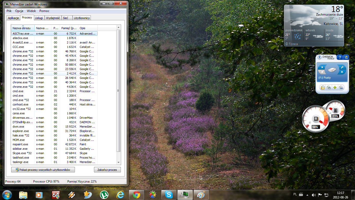Open uTorrent from the taskbar
The image size is (355, 200).
click(x=104, y=195)
